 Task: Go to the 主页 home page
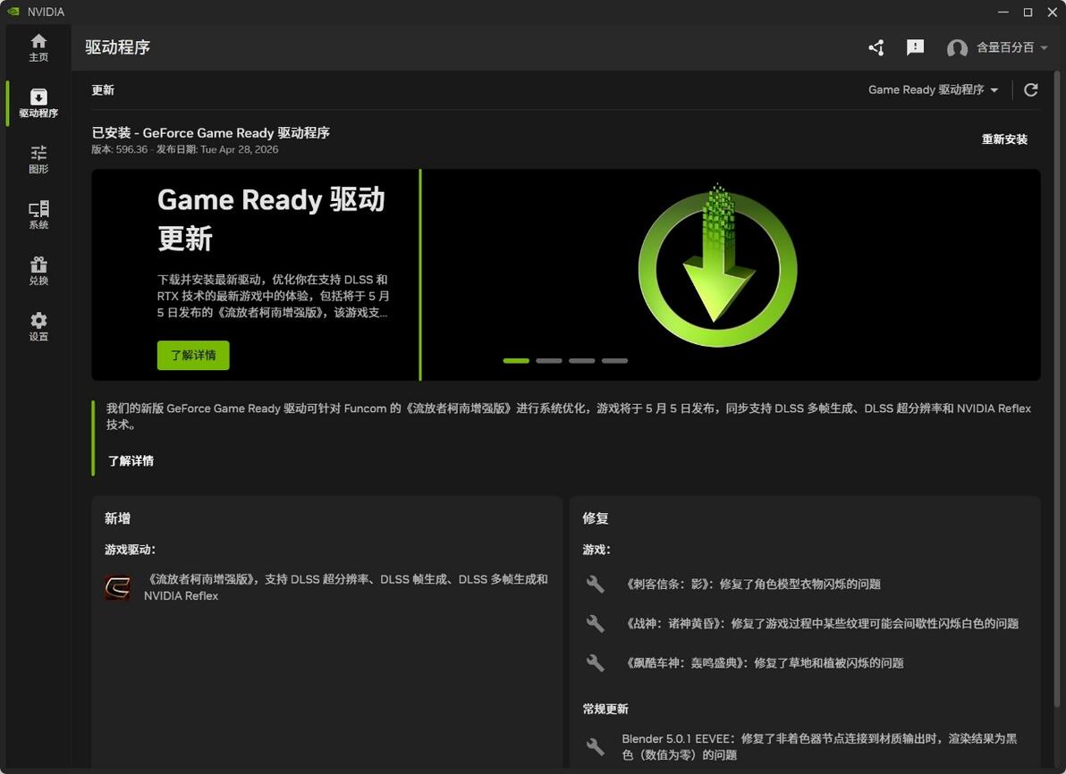38,47
